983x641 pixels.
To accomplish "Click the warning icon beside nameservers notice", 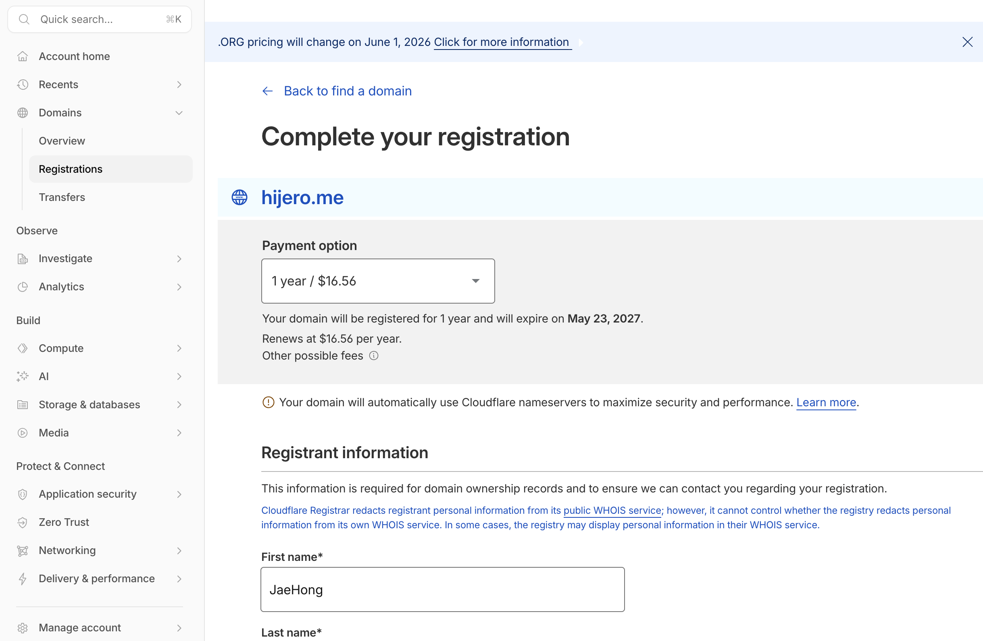I will pos(269,402).
